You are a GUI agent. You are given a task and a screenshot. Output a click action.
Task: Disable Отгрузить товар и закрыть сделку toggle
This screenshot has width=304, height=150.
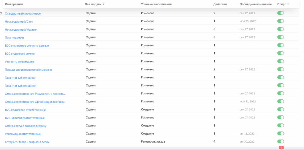click(280, 142)
